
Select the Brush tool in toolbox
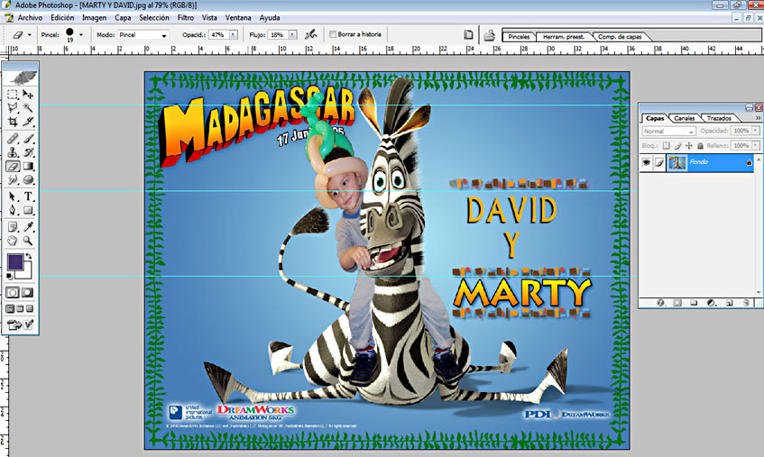click(28, 139)
